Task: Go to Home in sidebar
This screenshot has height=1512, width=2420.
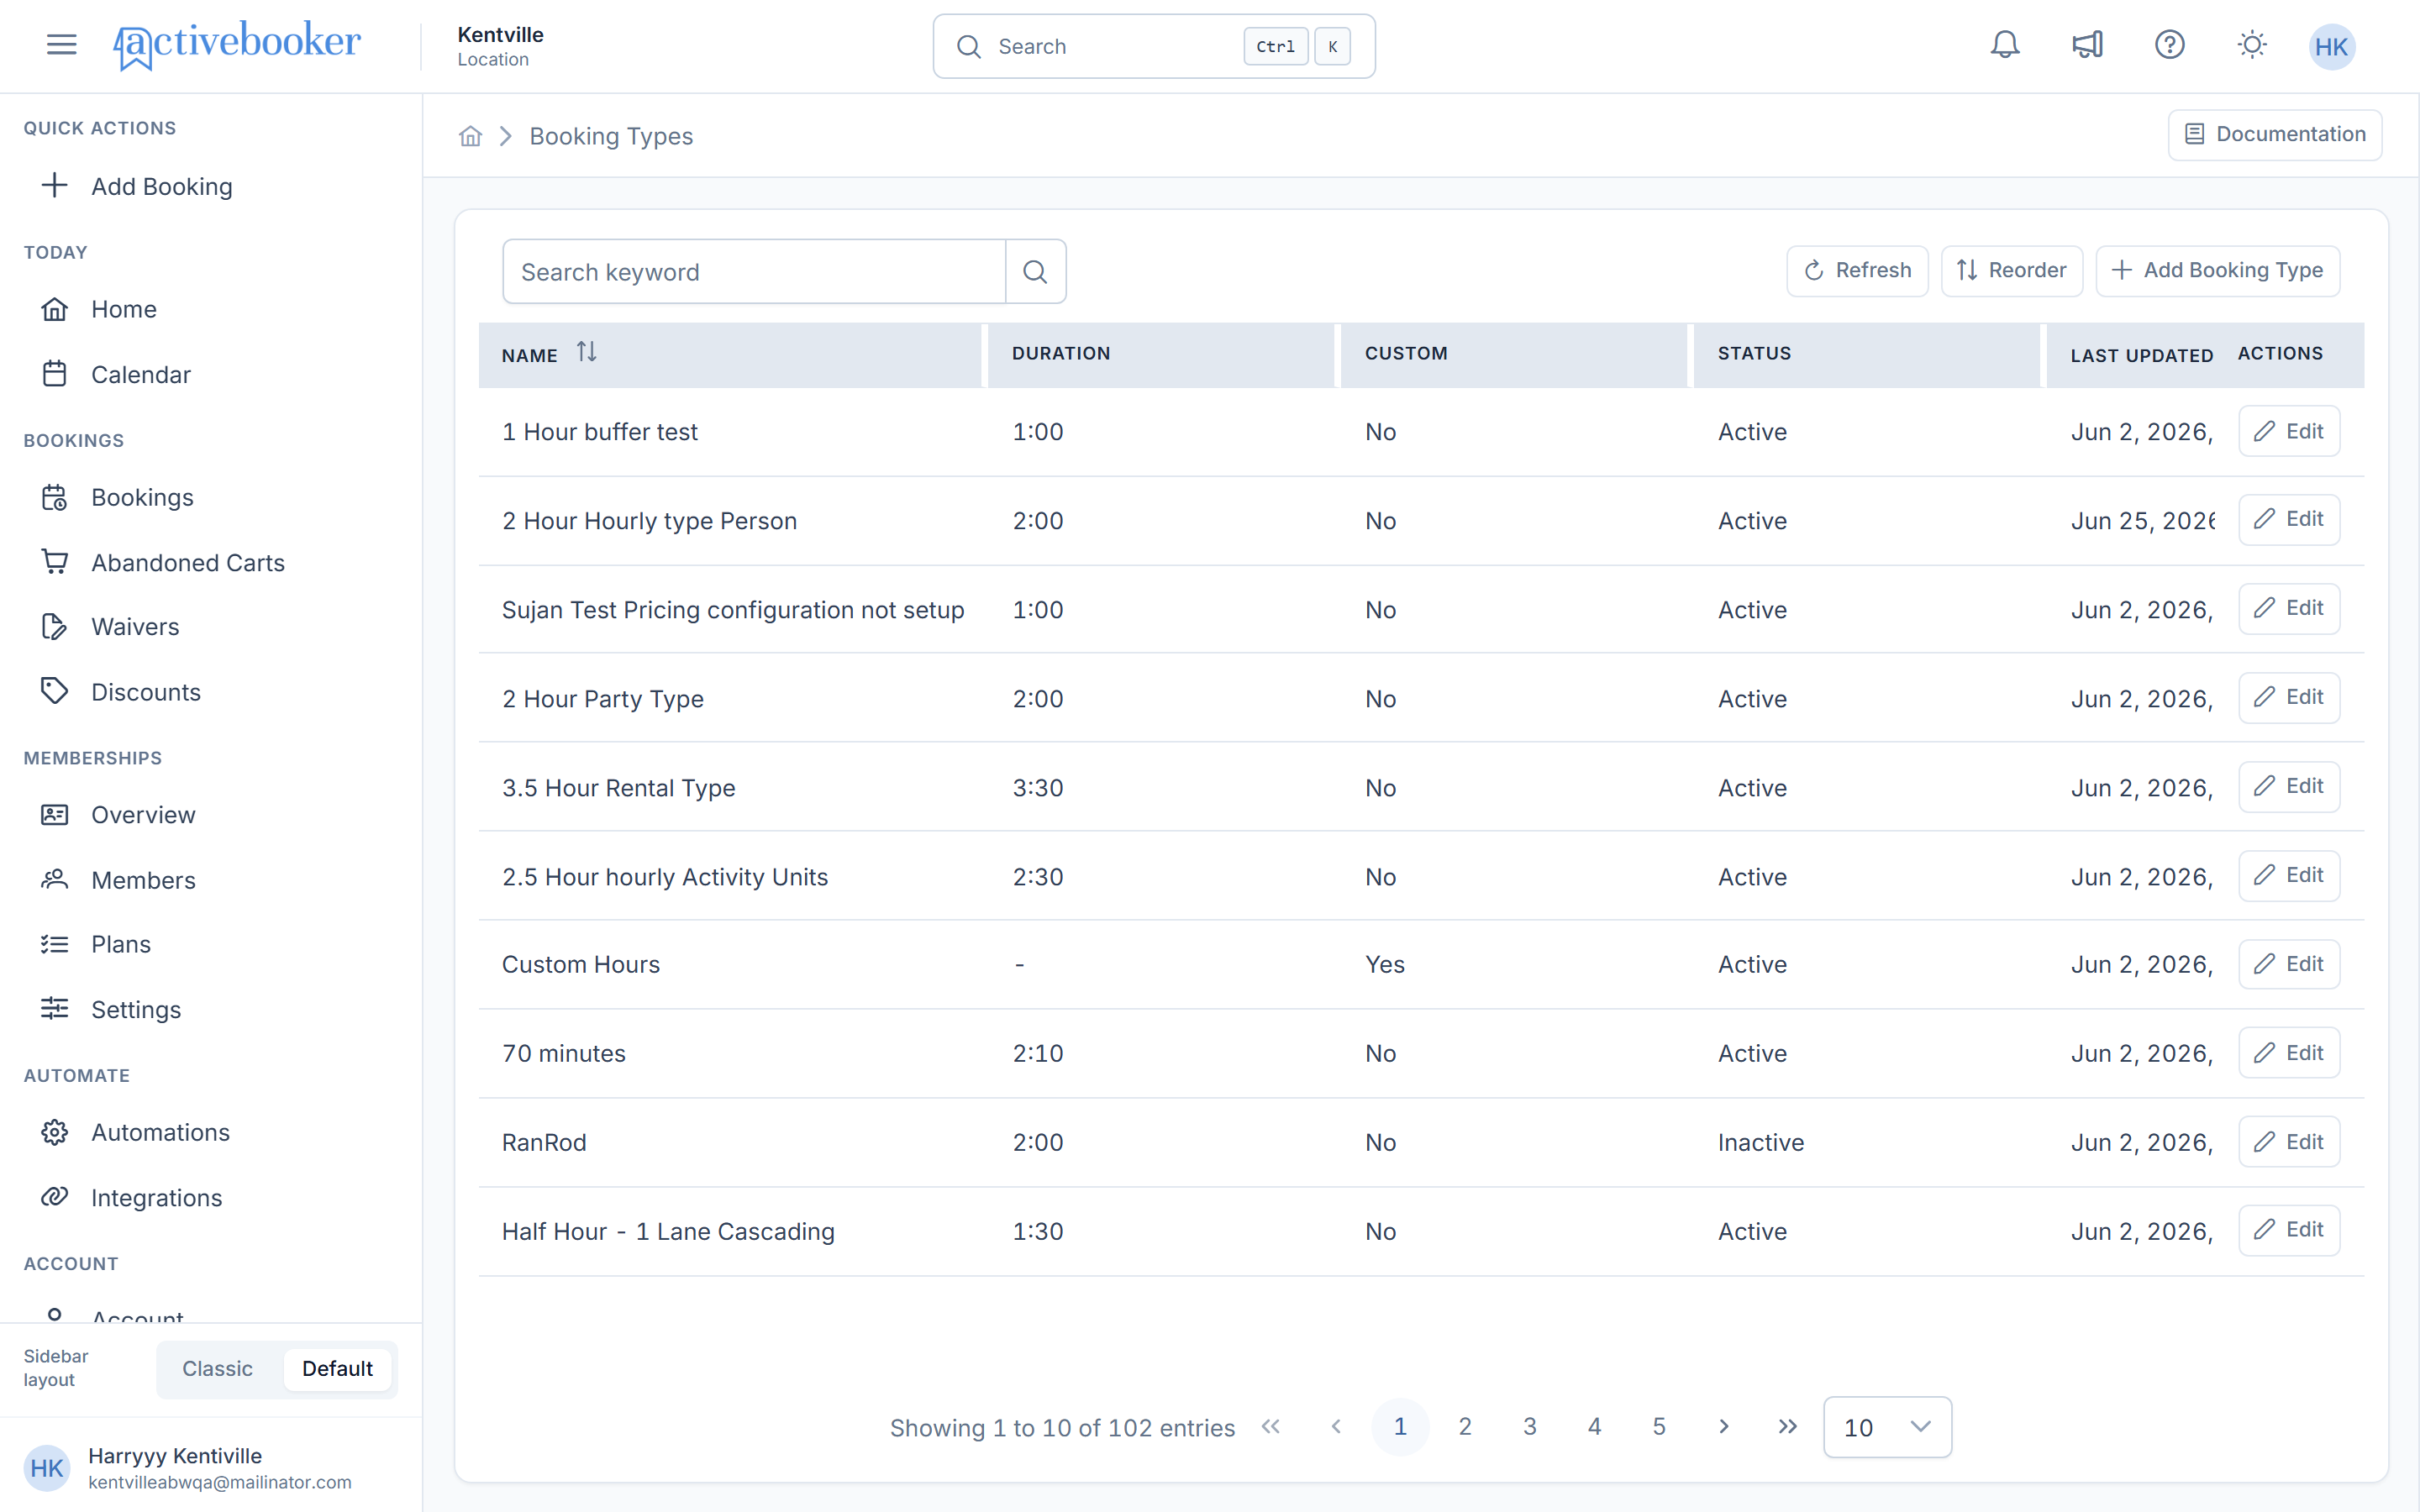Action: [x=124, y=309]
